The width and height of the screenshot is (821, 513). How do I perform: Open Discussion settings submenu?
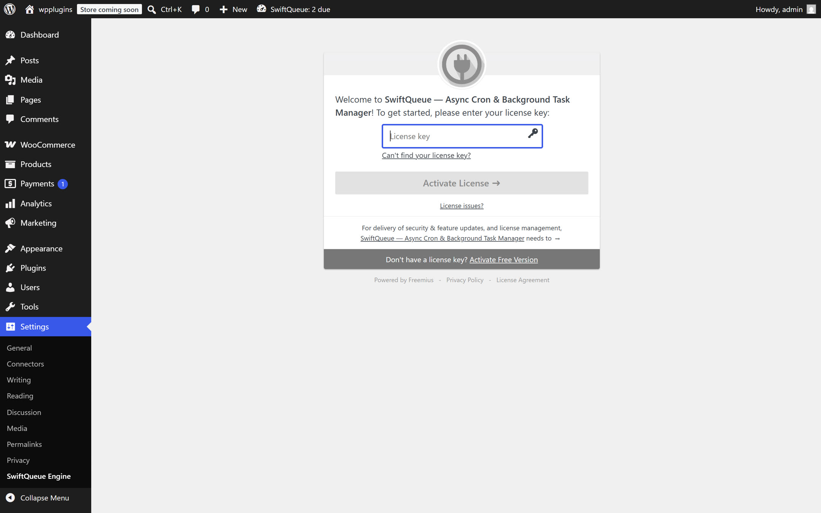[24, 412]
